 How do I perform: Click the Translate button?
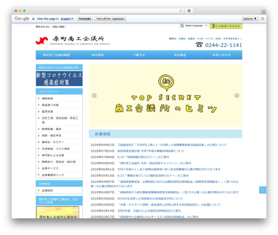(85, 19)
